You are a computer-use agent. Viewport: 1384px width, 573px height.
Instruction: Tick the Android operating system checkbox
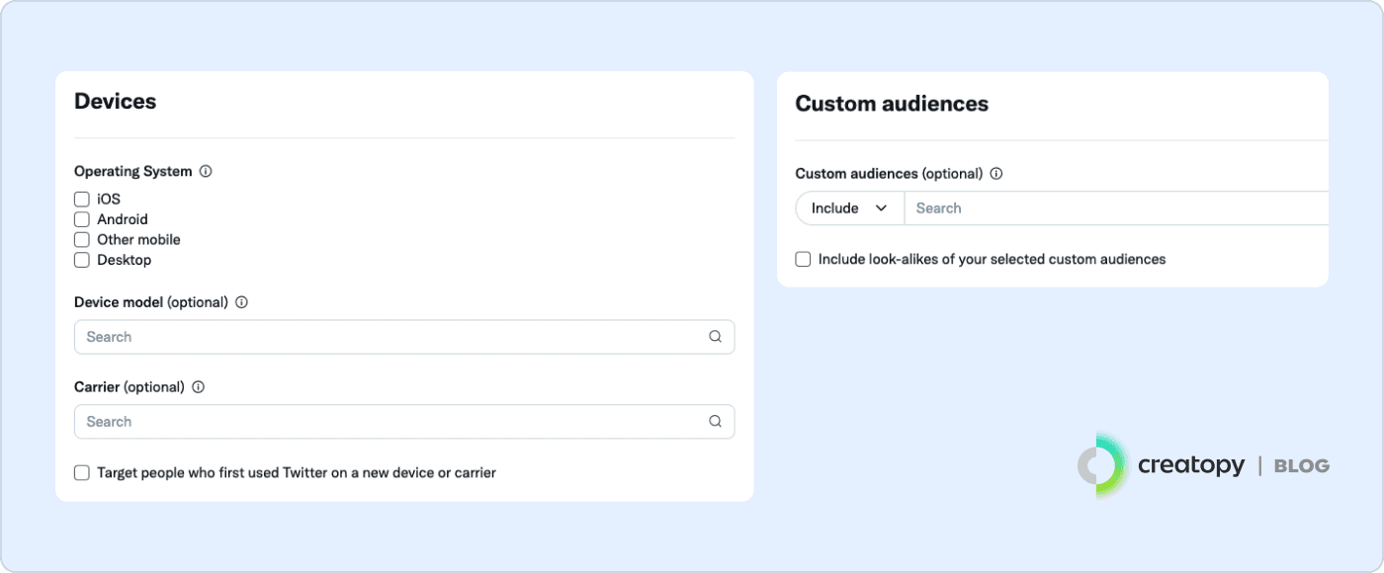(x=82, y=219)
